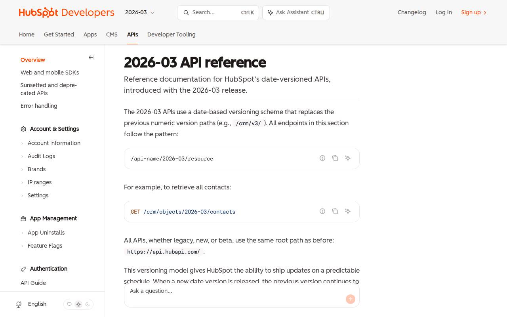Expand IP ranges section
This screenshot has height=317, width=507.
coord(22,183)
